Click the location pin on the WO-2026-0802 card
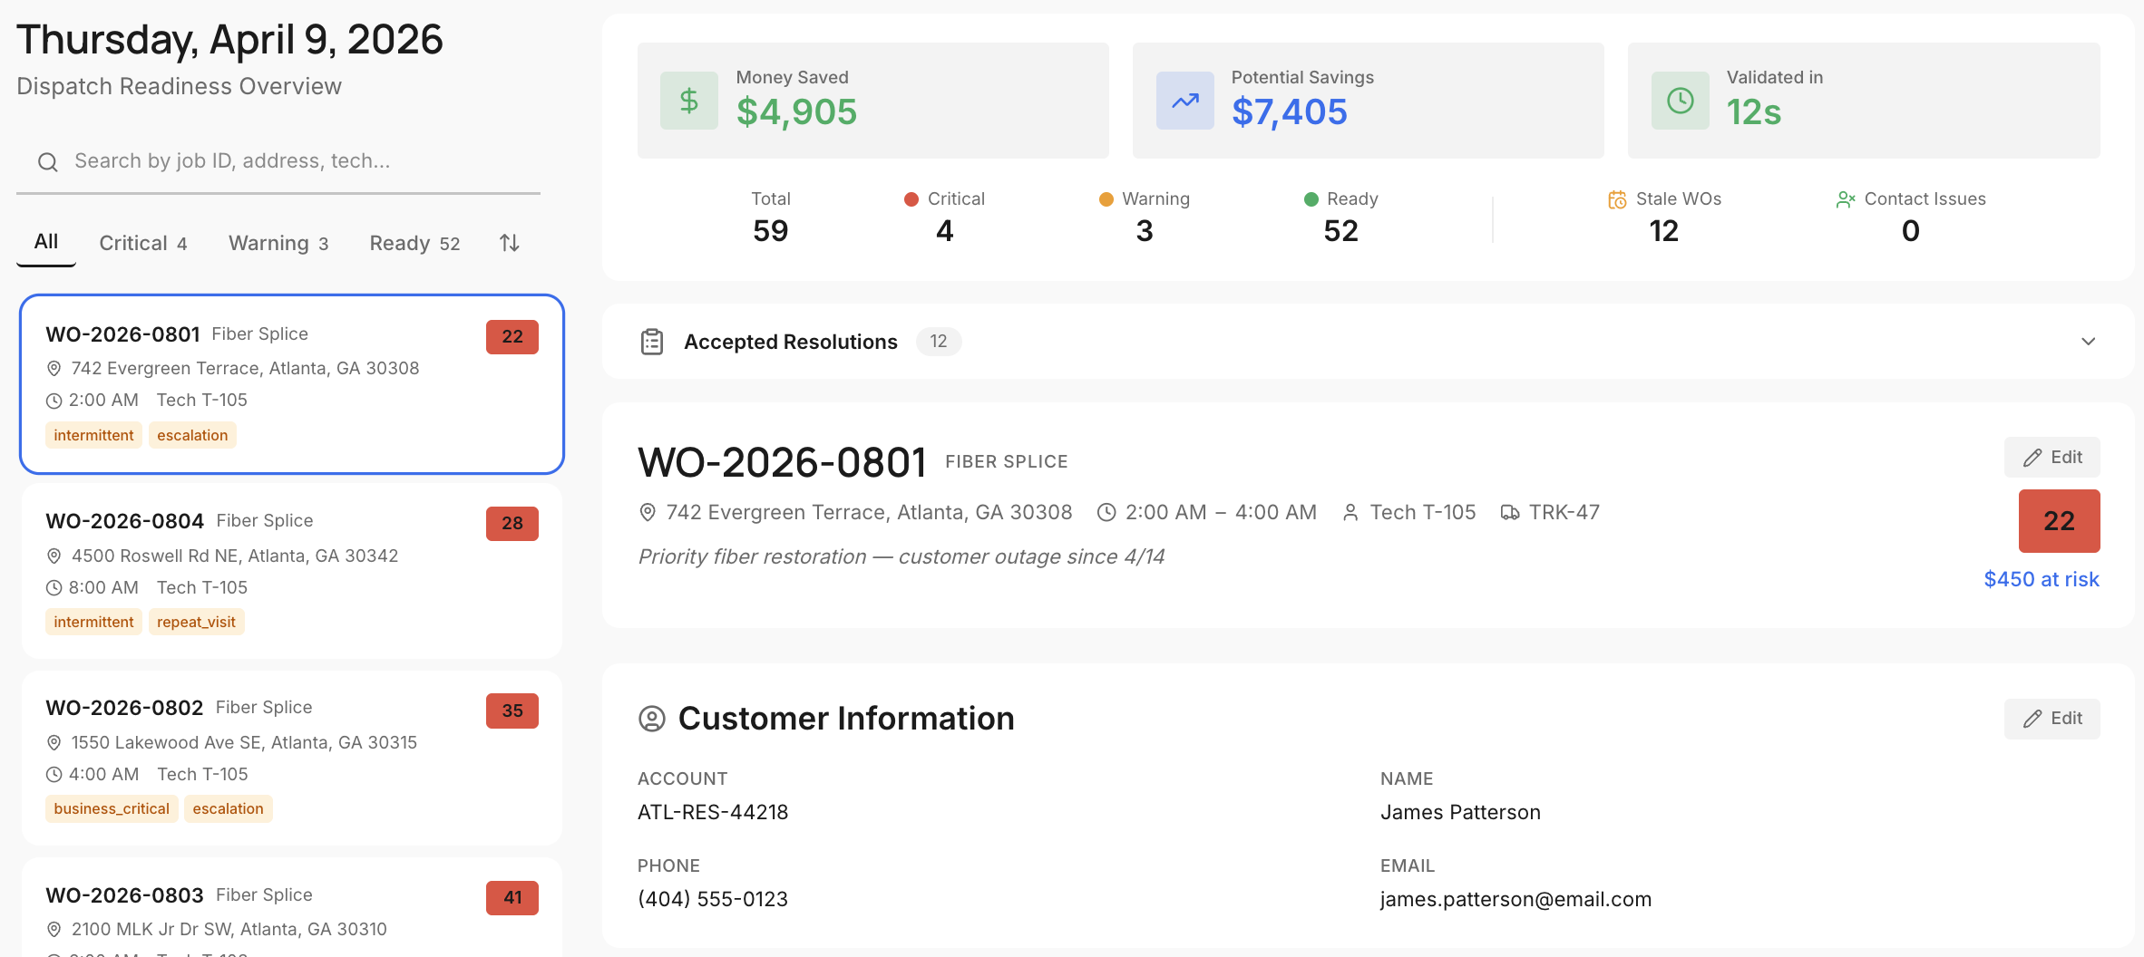This screenshot has width=2144, height=957. point(54,743)
